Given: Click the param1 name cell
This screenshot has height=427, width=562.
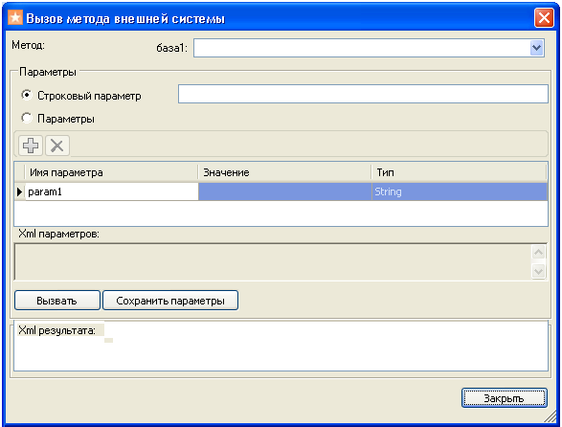Looking at the screenshot, I should click(x=111, y=191).
